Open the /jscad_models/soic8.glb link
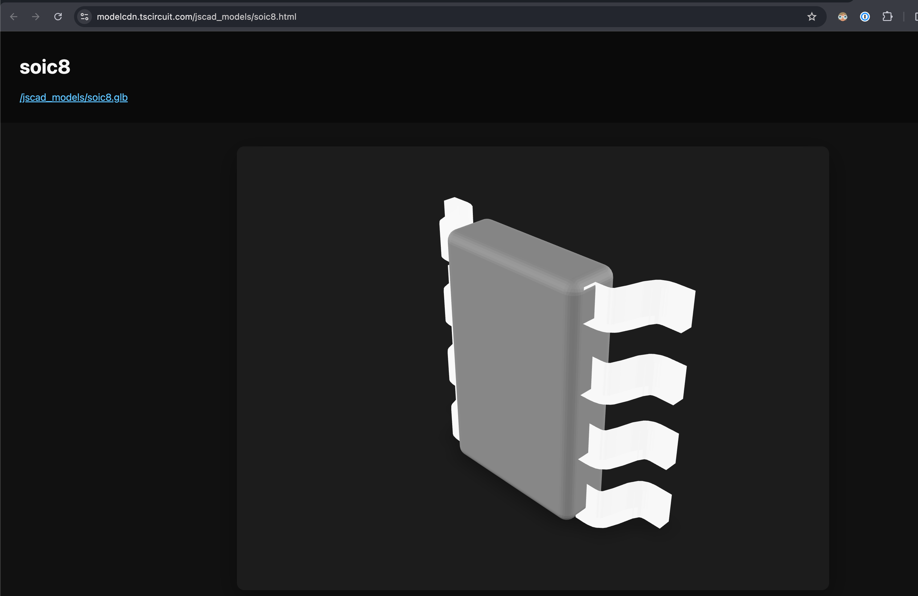The image size is (918, 596). tap(73, 97)
